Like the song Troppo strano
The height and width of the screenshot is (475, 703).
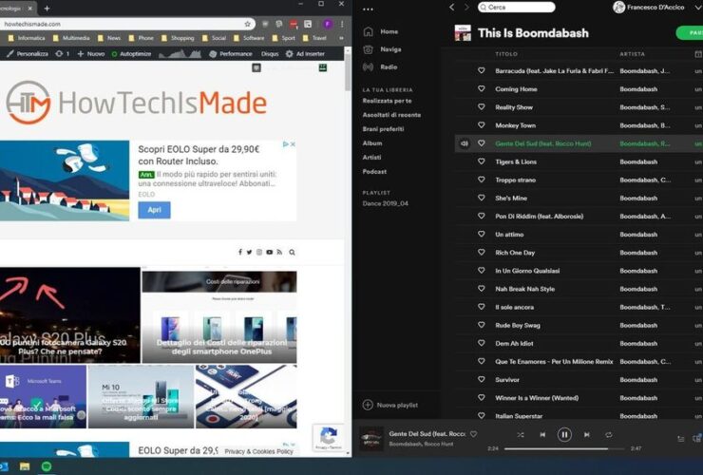click(x=481, y=180)
